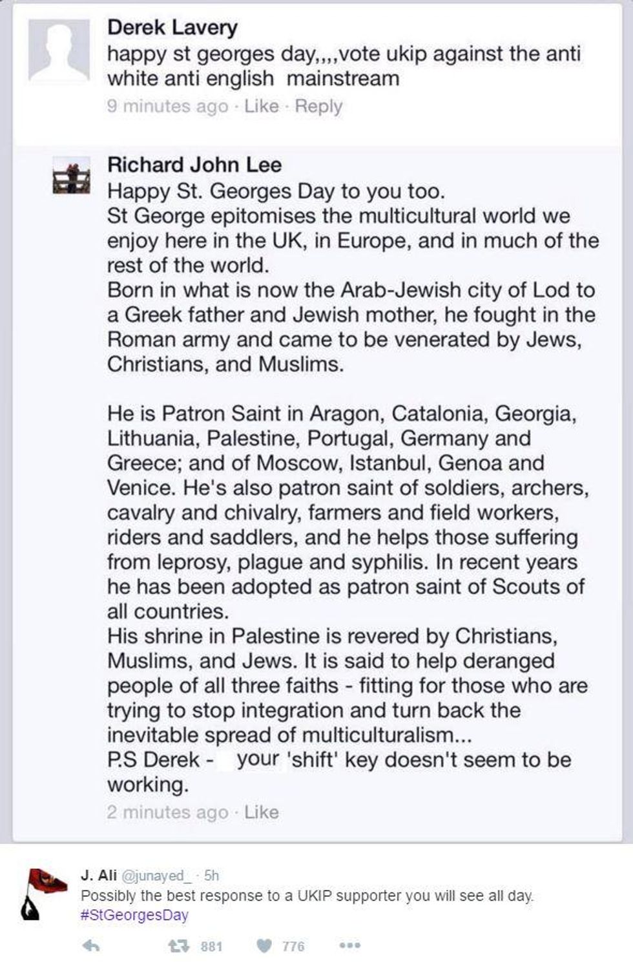Like the tweet with heart icon

click(x=264, y=946)
